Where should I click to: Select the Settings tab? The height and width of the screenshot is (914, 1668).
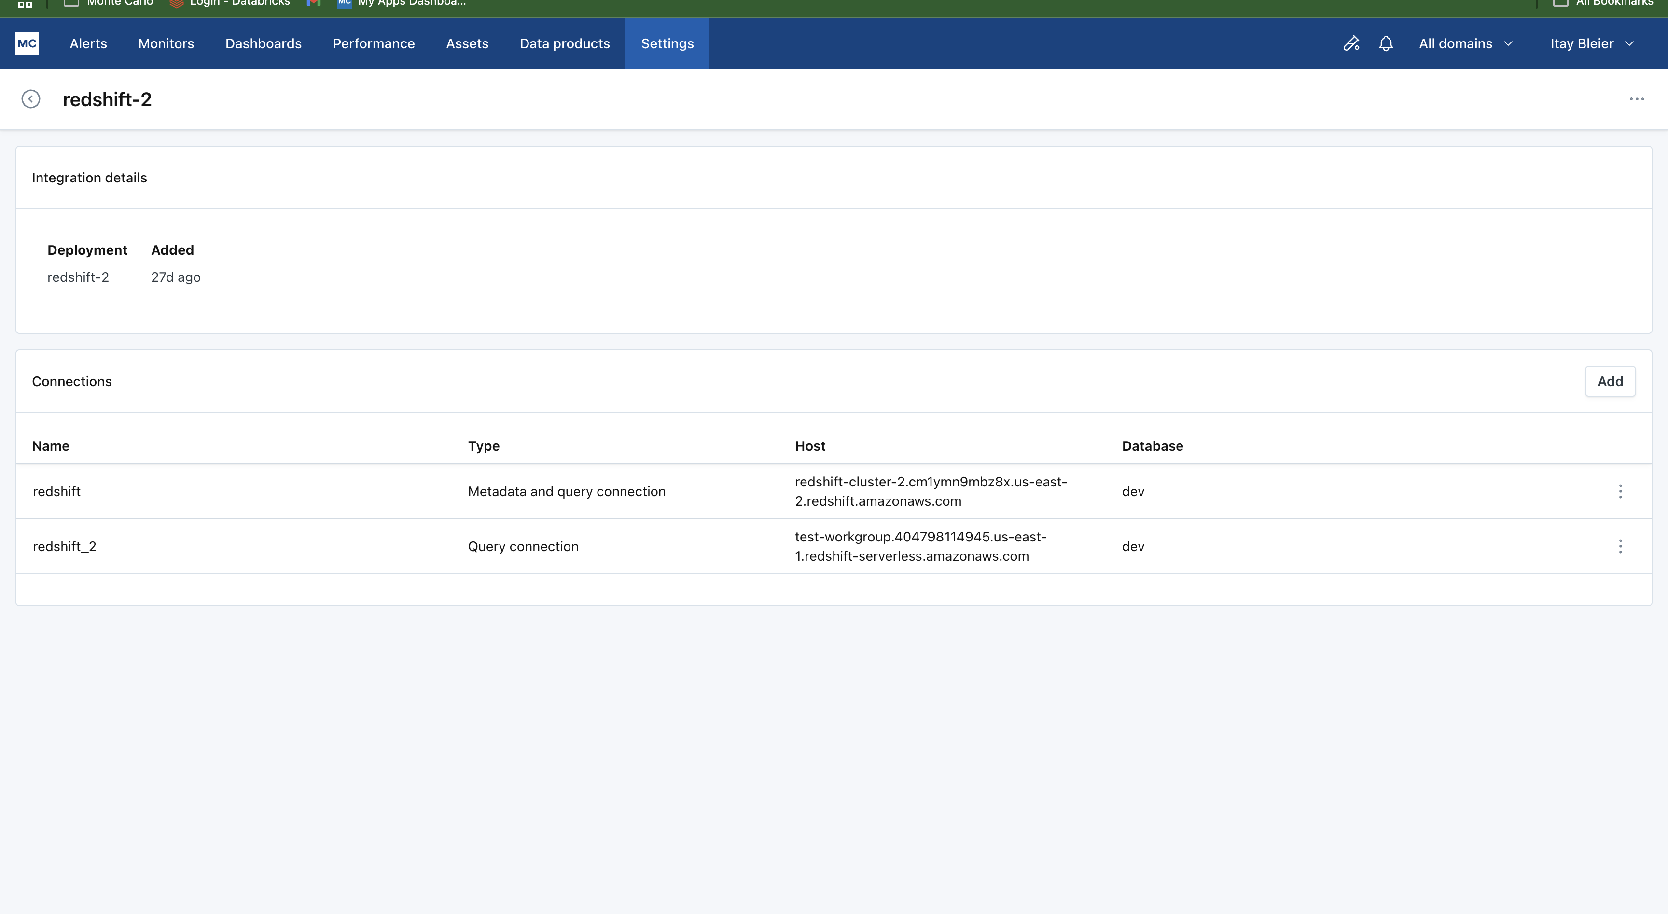coord(667,43)
